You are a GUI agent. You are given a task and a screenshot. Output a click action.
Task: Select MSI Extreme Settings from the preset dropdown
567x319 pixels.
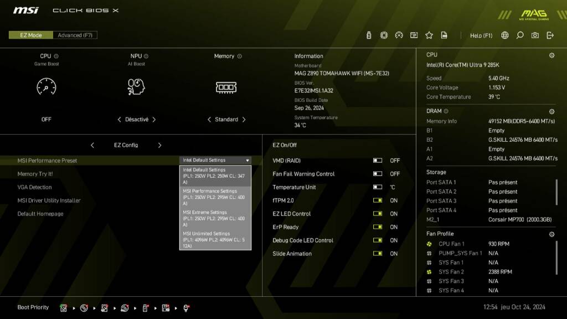(x=215, y=216)
